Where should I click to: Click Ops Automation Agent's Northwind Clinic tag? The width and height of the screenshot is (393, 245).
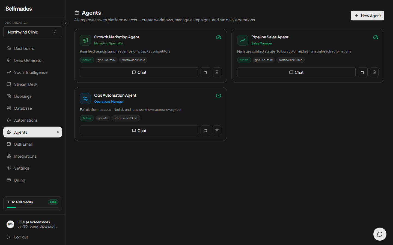pos(126,118)
